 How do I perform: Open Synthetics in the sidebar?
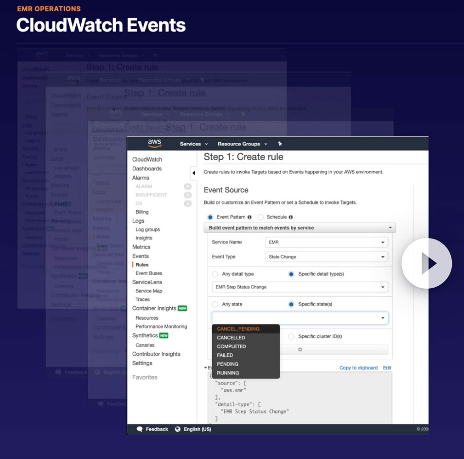145,335
